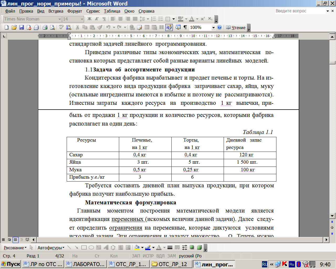Toggle ИСПР track changes in status bar

(x=148, y=256)
